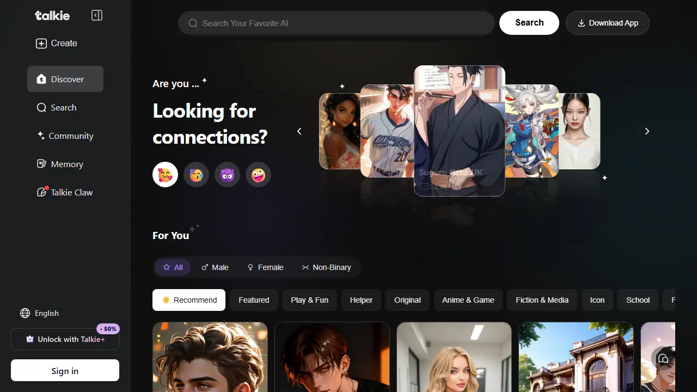Filter For You by All

[173, 267]
